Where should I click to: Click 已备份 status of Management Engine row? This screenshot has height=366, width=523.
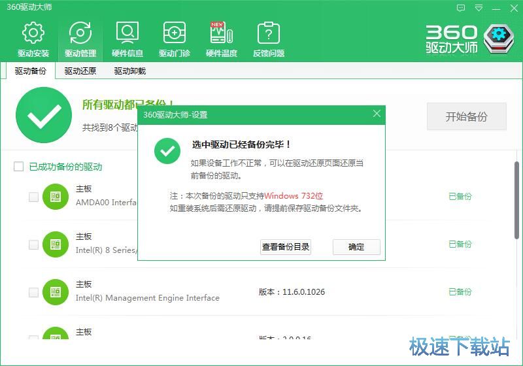click(460, 292)
